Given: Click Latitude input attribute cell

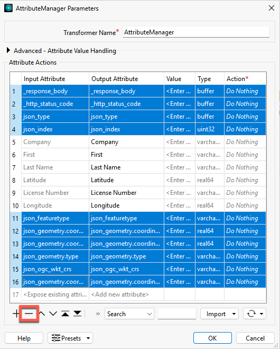Looking at the screenshot, I should (x=55, y=180).
